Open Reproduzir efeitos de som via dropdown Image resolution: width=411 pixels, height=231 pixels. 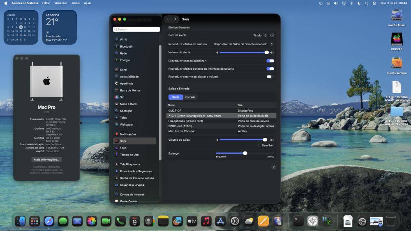click(243, 44)
